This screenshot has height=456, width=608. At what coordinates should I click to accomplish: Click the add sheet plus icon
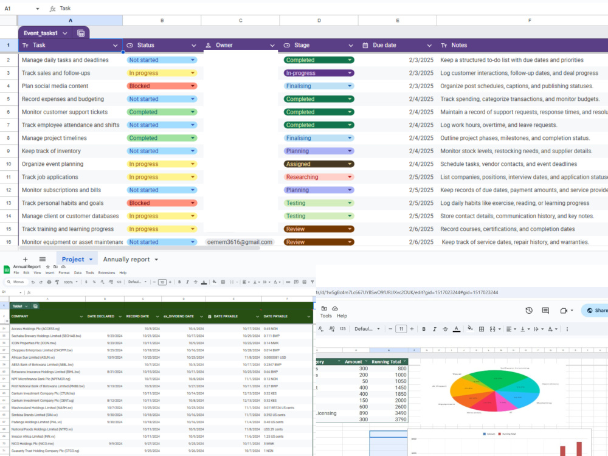pyautogui.click(x=25, y=260)
